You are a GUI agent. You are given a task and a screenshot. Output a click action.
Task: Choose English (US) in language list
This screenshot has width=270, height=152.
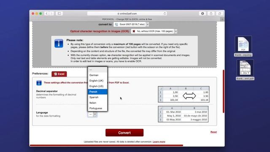[x=97, y=86]
